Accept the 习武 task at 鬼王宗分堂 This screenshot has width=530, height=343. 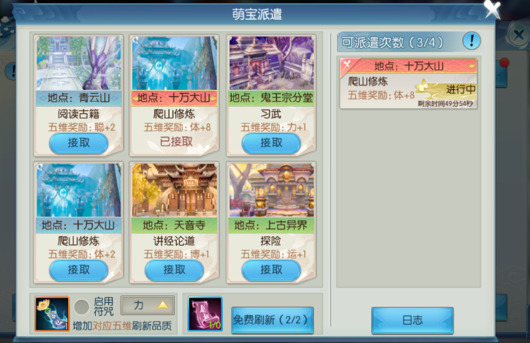pos(271,143)
